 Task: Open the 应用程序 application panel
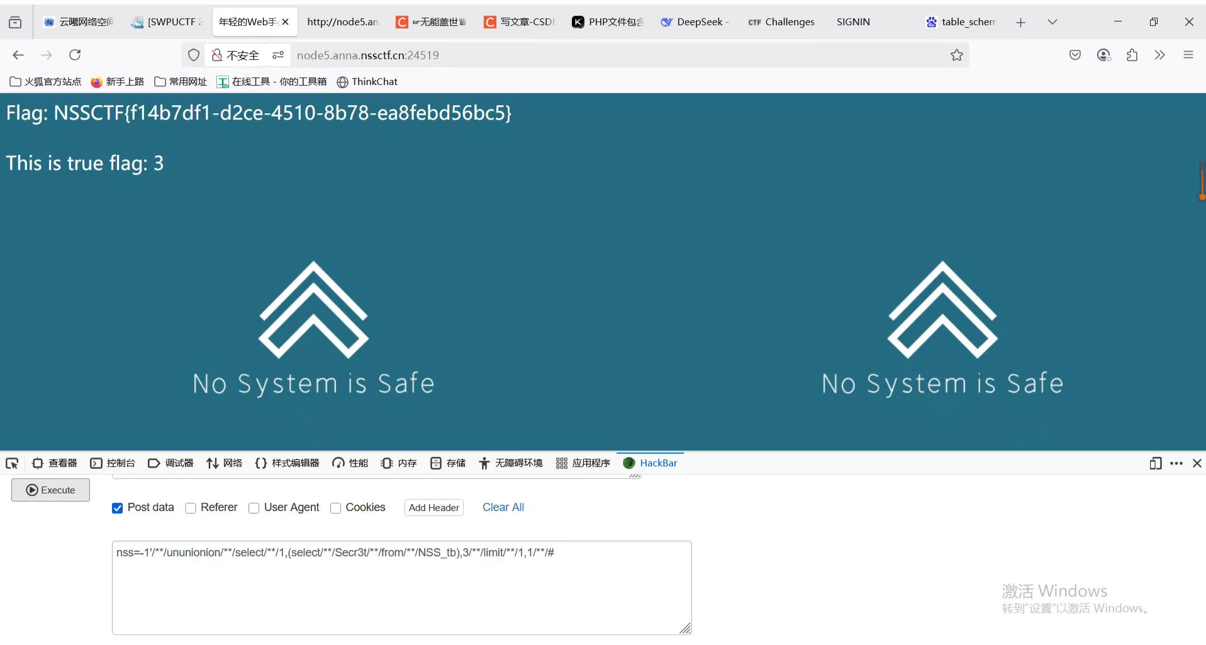click(583, 463)
